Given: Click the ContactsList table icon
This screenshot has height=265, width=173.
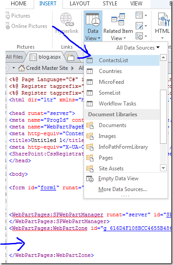Looking at the screenshot, I should coord(89,60).
